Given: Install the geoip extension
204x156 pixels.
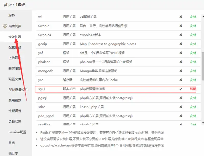Looking at the screenshot, I should [193, 44].
